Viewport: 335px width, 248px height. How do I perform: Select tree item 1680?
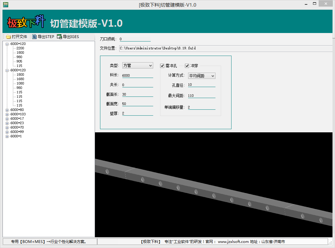[x=20, y=79]
